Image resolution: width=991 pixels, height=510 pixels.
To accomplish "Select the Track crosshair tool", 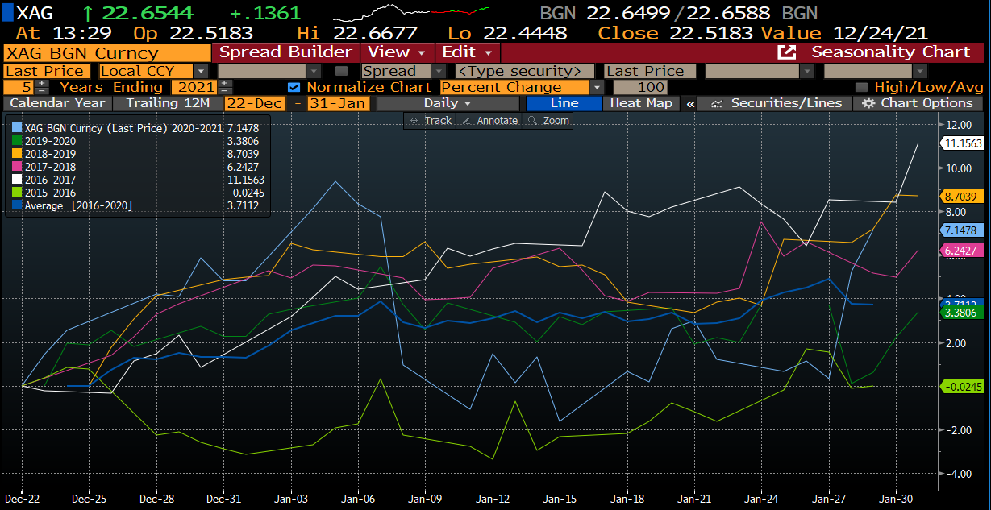I will [x=431, y=120].
